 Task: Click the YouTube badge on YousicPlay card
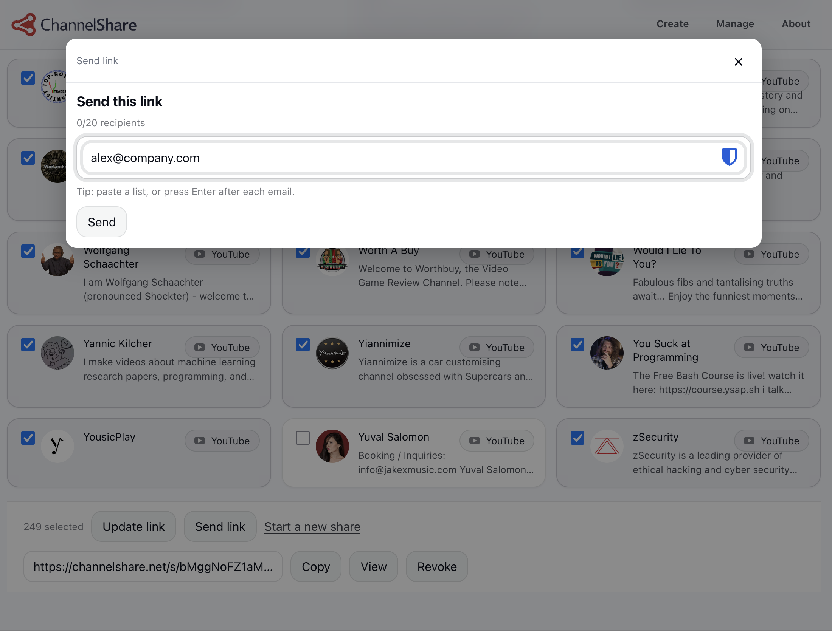(222, 441)
